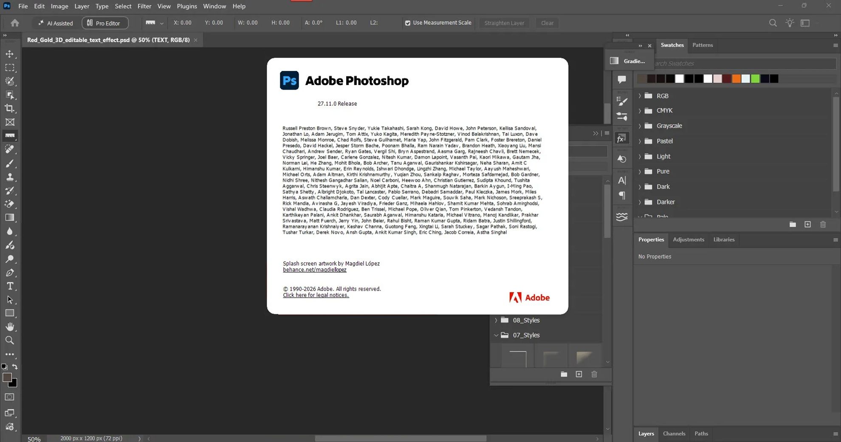Select the Horizontal Type tool
Image resolution: width=841 pixels, height=442 pixels.
pyautogui.click(x=10, y=286)
